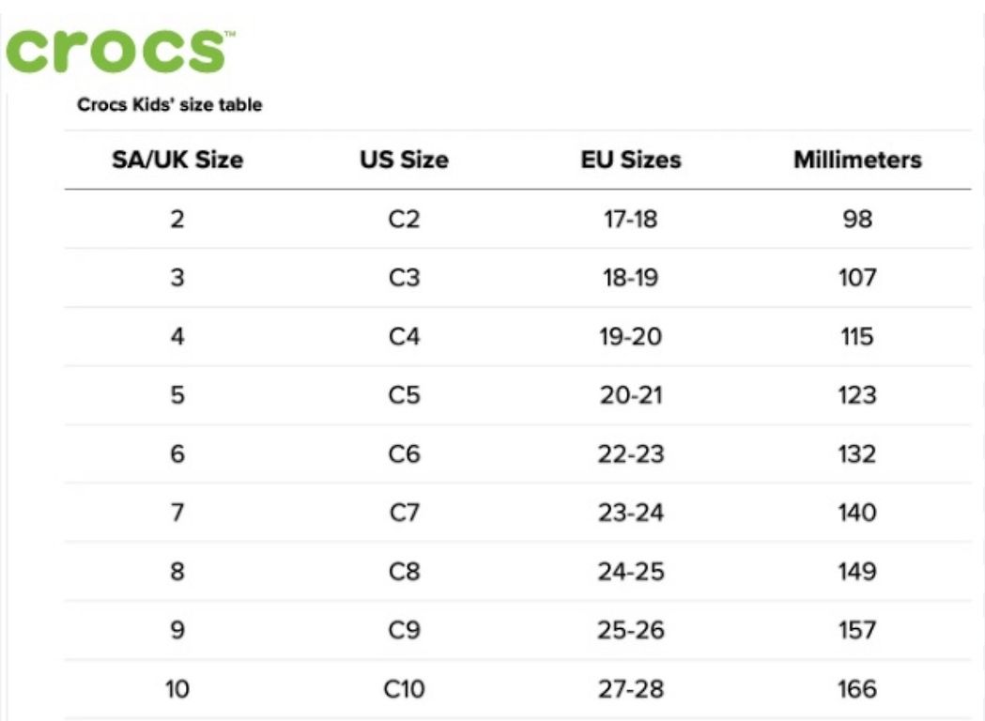Click the SA/UK Size column header
The height and width of the screenshot is (721, 985).
coord(177,160)
